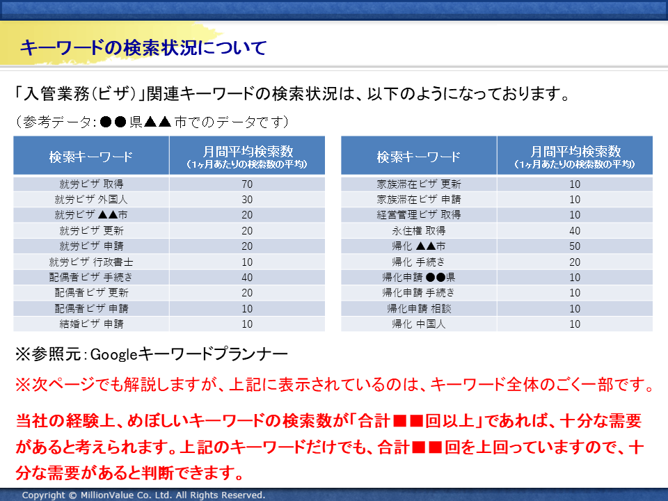Viewport: 668px width, 501px height.
Task: Click the value 40 in the 永住権 取得 row
Action: point(575,230)
